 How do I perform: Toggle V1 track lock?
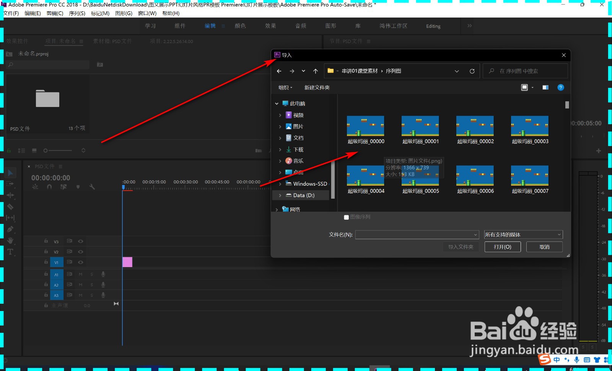[x=46, y=262]
